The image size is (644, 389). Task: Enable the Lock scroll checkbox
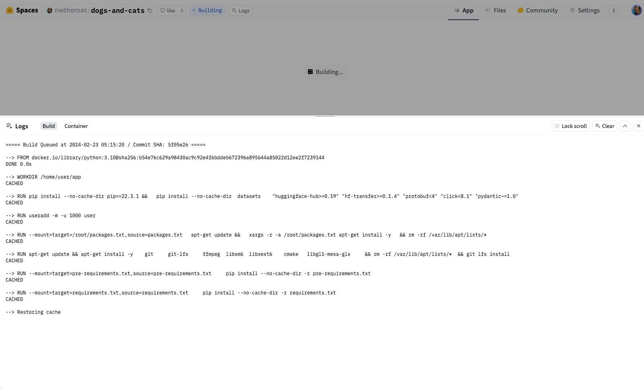[557, 126]
